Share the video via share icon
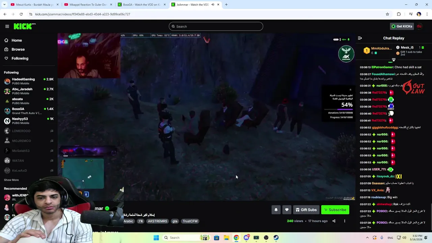This screenshot has width=432, height=243. click(x=334, y=221)
